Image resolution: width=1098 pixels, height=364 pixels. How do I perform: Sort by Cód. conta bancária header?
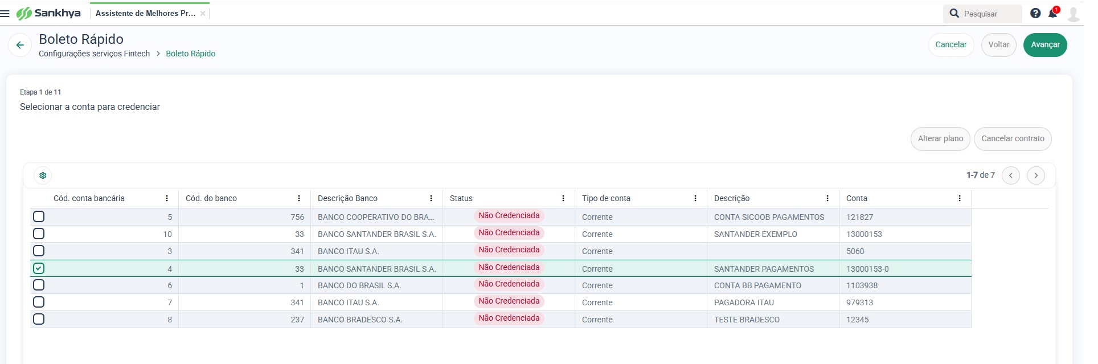click(89, 198)
